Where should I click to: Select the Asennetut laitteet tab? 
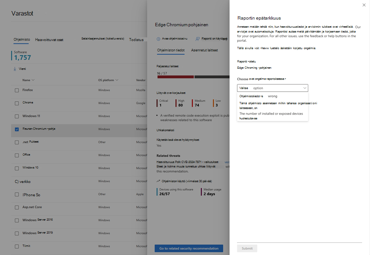[204, 50]
